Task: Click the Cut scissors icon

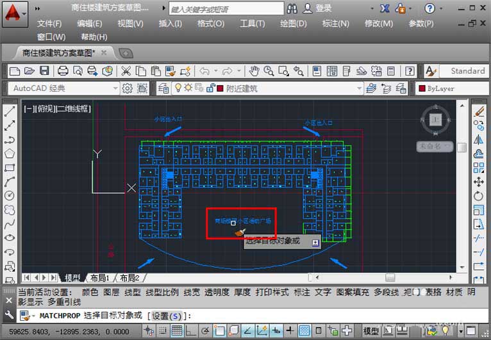Action: (x=126, y=71)
